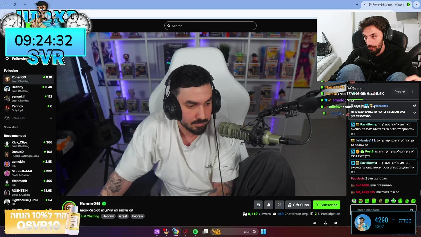Image resolution: width=421 pixels, height=237 pixels.
Task: Open sensei_fr channel in sidebar
Action: click(x=28, y=98)
